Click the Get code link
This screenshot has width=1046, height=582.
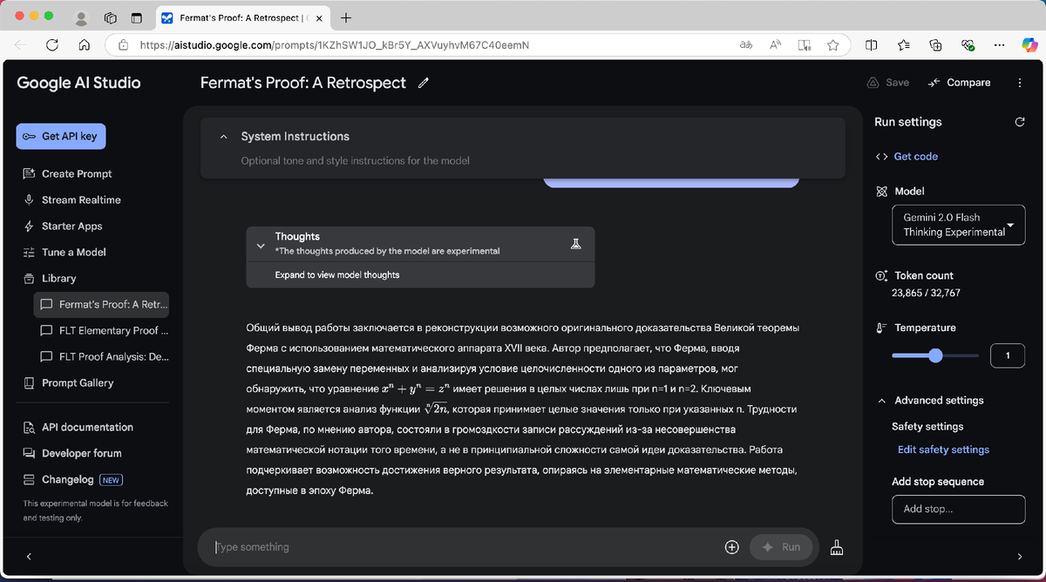pos(916,156)
